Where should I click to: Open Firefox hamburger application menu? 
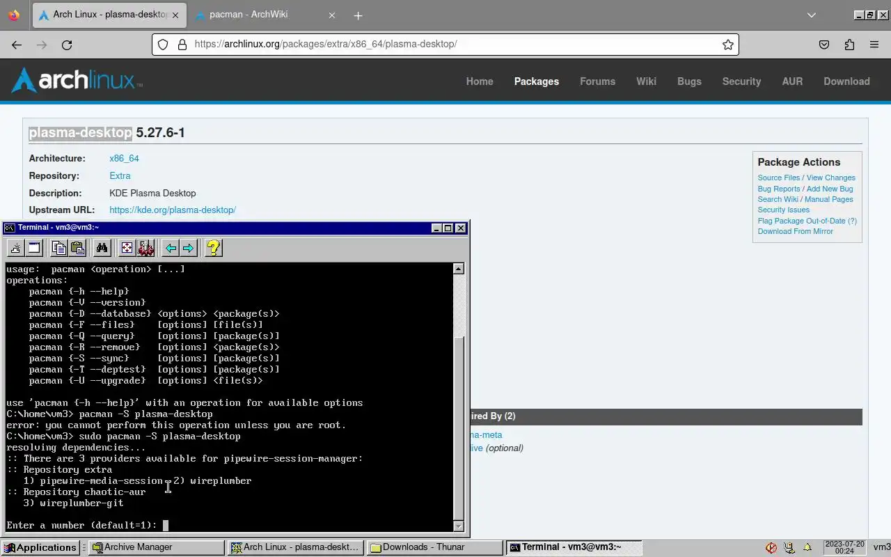[874, 45]
